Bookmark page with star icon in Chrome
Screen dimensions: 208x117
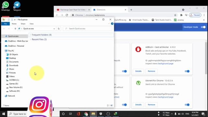tap(175, 15)
